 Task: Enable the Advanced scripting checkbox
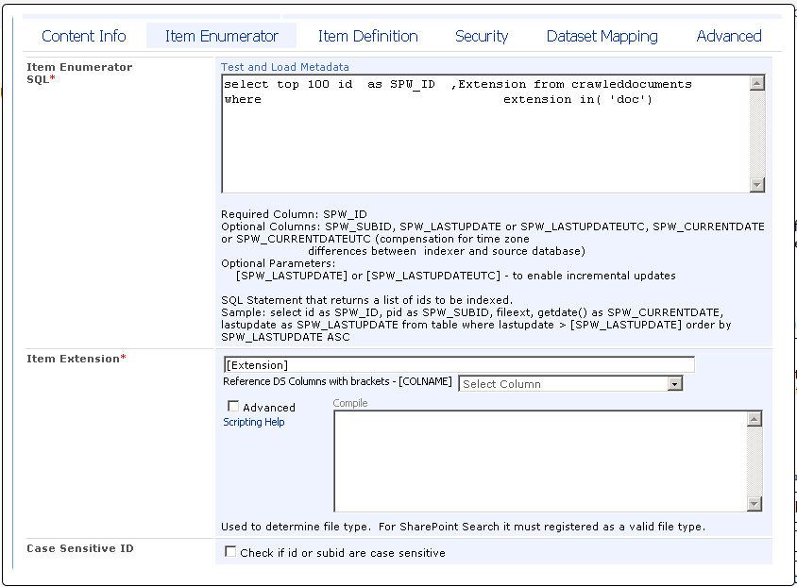pos(233,407)
